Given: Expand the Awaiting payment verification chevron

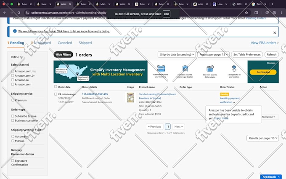Looking at the screenshot, I should (234, 102).
